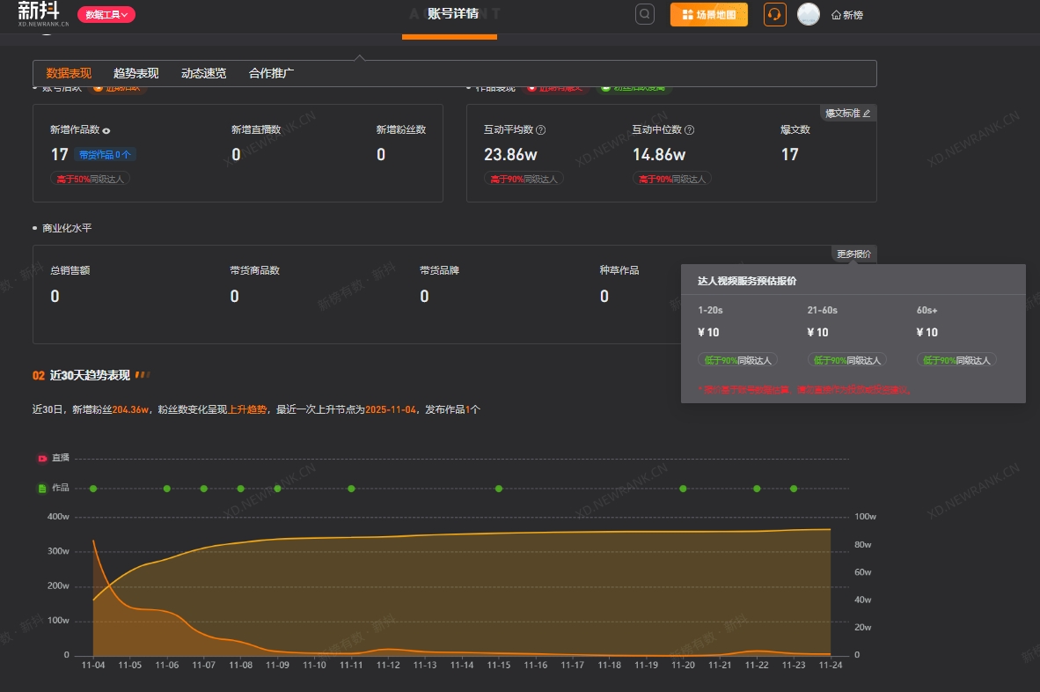Click help icon next to 互动平均数
Image resolution: width=1040 pixels, height=692 pixels.
pos(541,130)
